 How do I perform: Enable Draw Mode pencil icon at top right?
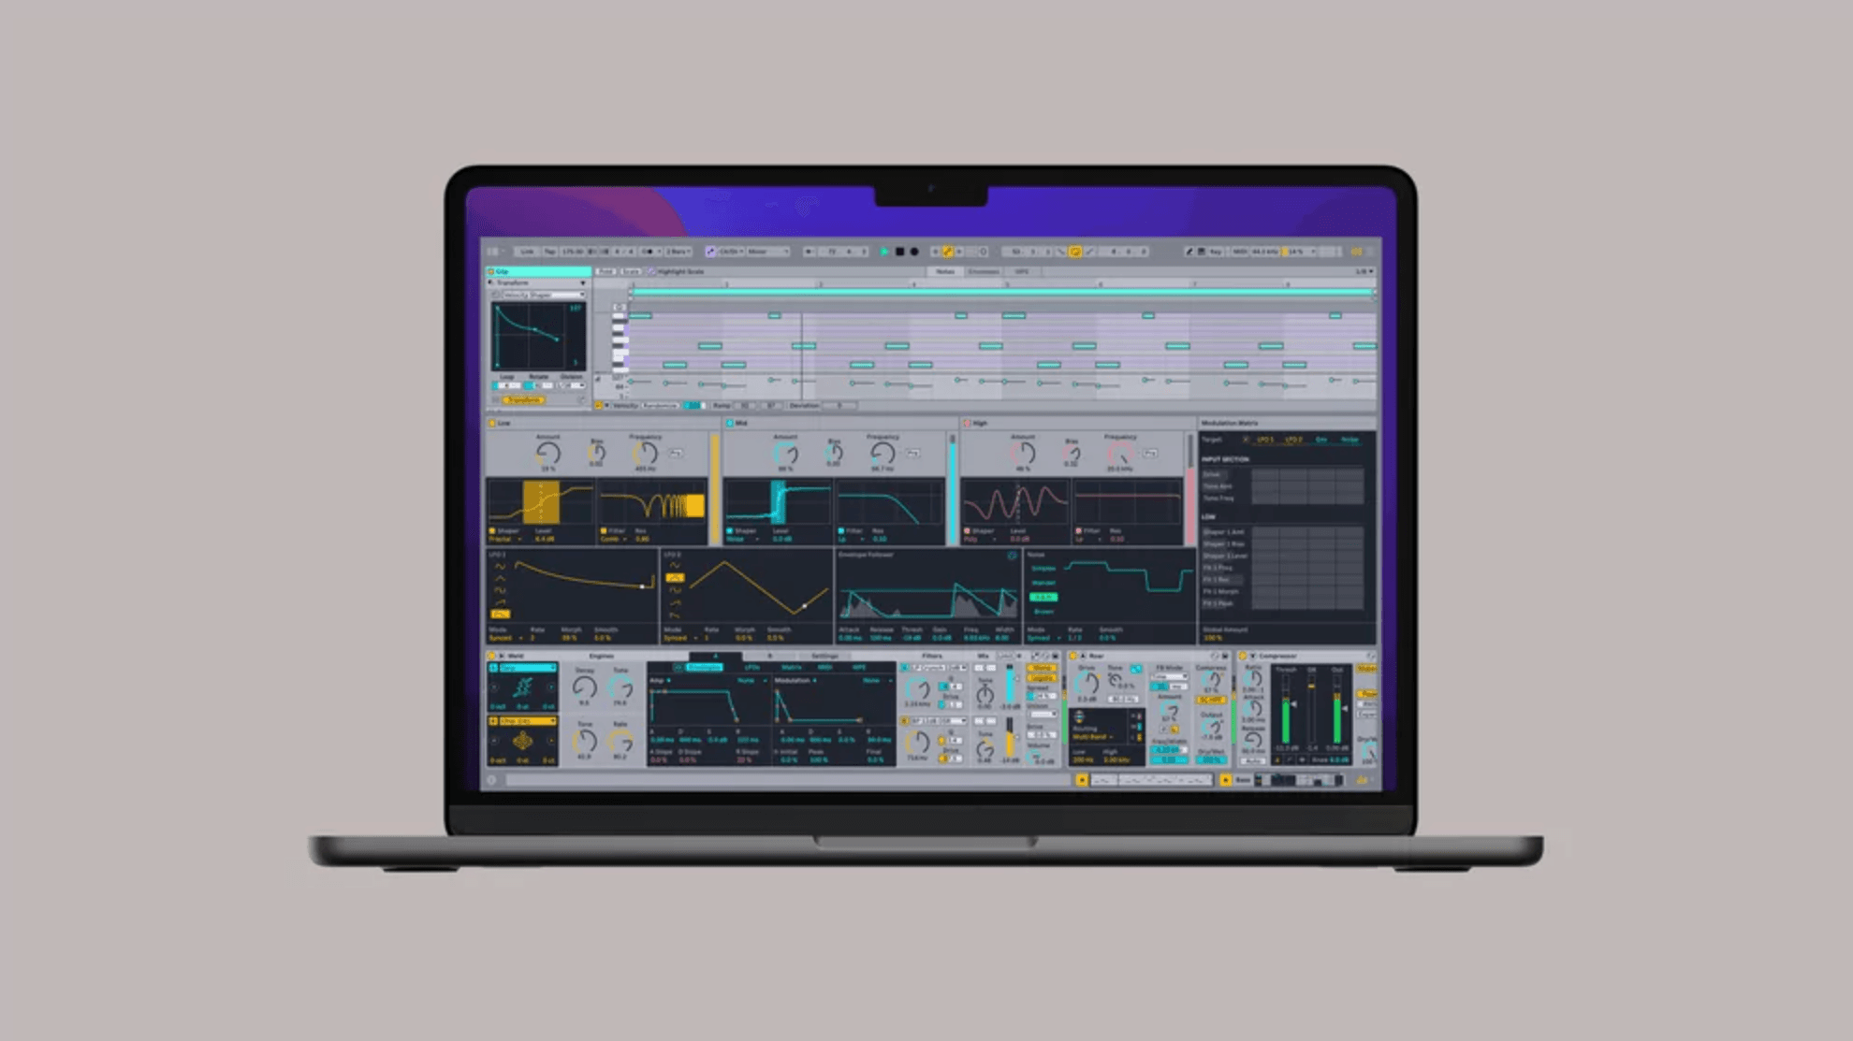pyautogui.click(x=1189, y=252)
